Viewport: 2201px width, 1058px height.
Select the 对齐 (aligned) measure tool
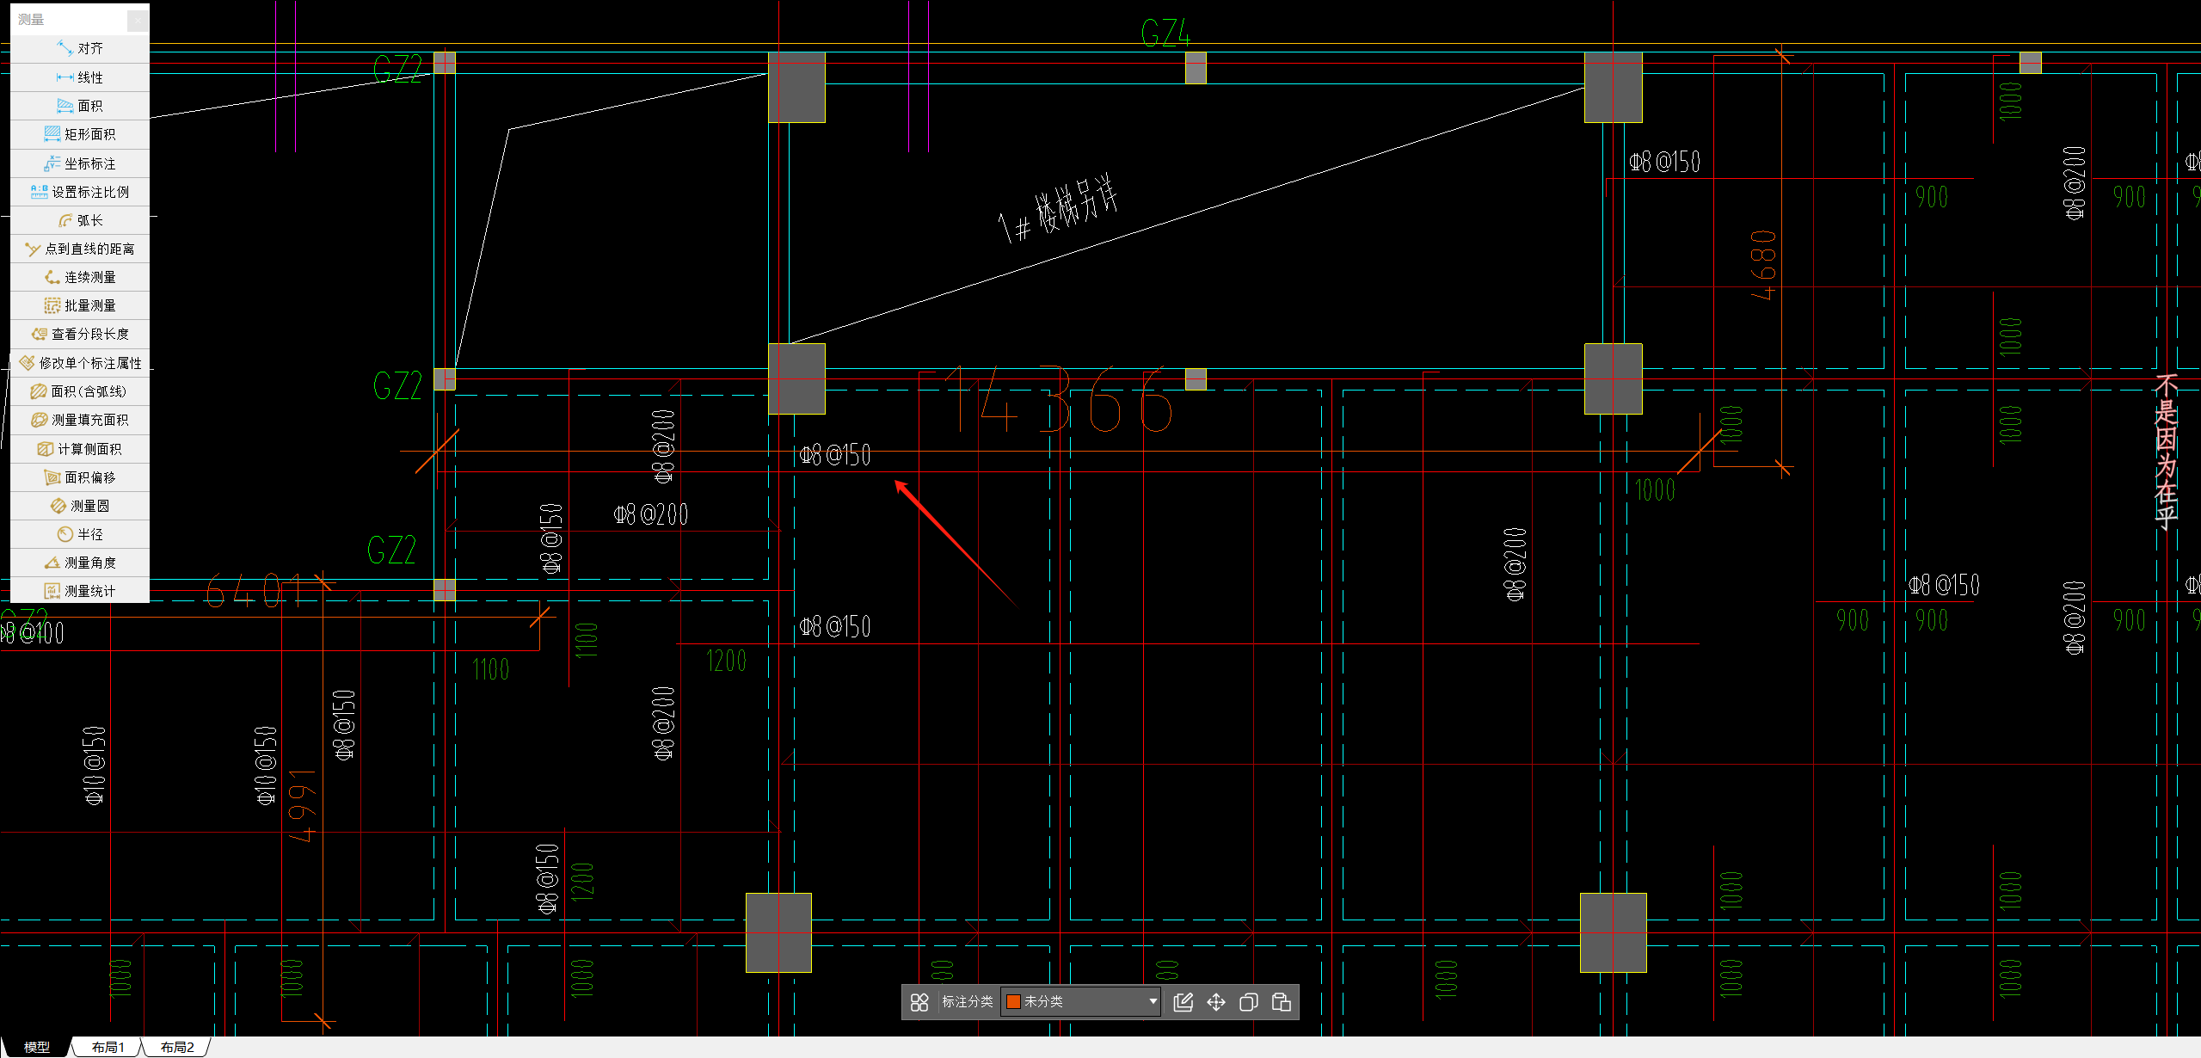click(x=80, y=48)
